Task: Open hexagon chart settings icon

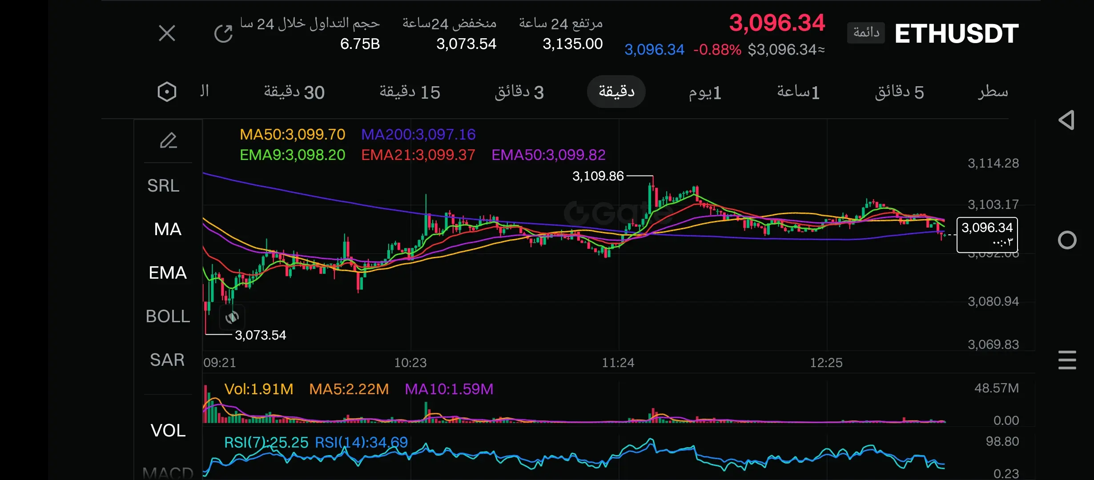Action: click(167, 92)
